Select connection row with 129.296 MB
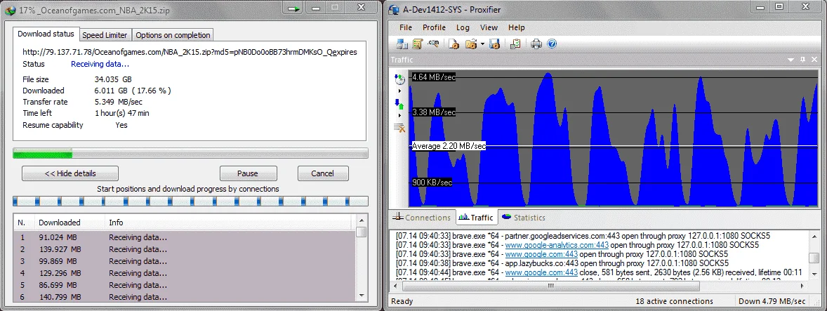This screenshot has height=311, width=827. coord(185,273)
